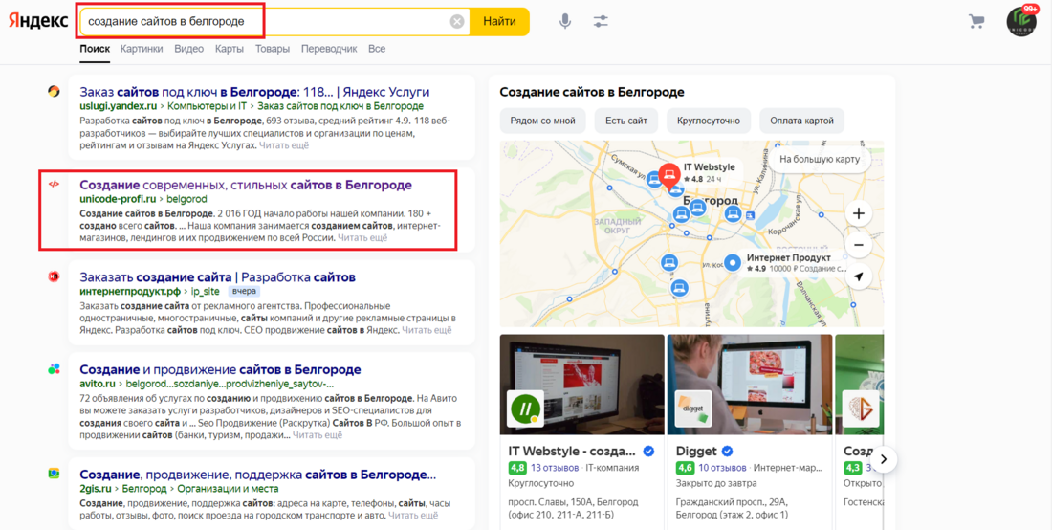
Task: Zoom out on the map
Action: 858,245
